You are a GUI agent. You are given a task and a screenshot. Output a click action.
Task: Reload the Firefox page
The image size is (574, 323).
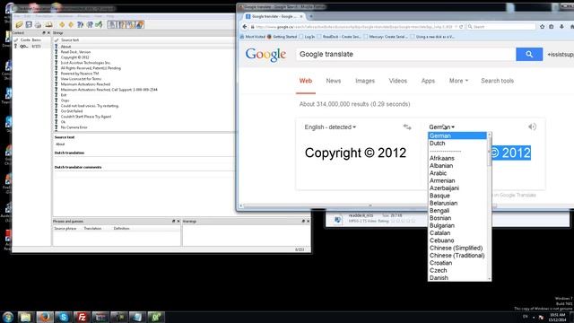pyautogui.click(x=461, y=27)
